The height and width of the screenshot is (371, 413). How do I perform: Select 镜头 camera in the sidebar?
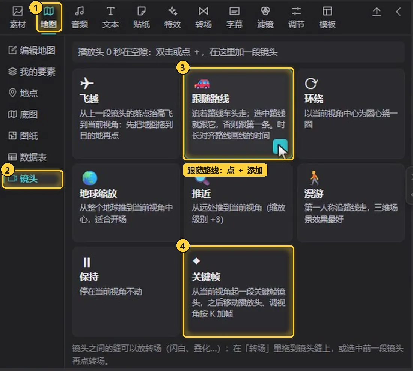(32, 179)
